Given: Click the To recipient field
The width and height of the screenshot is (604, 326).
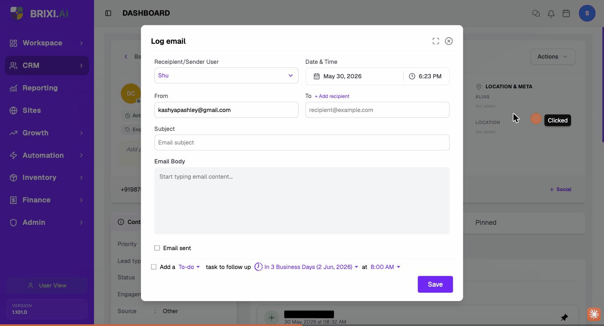Looking at the screenshot, I should pyautogui.click(x=377, y=110).
